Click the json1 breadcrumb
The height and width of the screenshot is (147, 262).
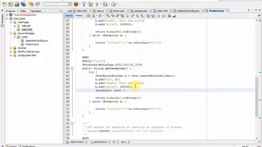point(124,142)
